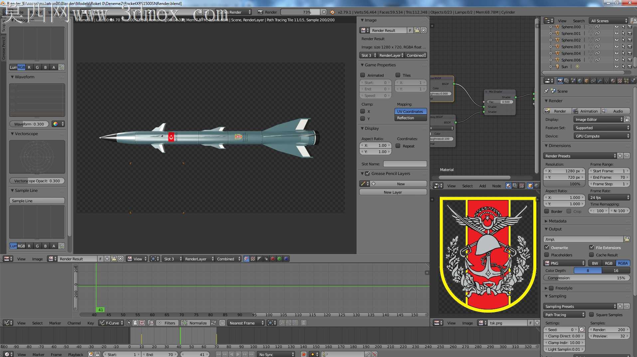This screenshot has width=637, height=357.
Task: Enable the Repeat coordinates checkbox
Action: pos(398,146)
